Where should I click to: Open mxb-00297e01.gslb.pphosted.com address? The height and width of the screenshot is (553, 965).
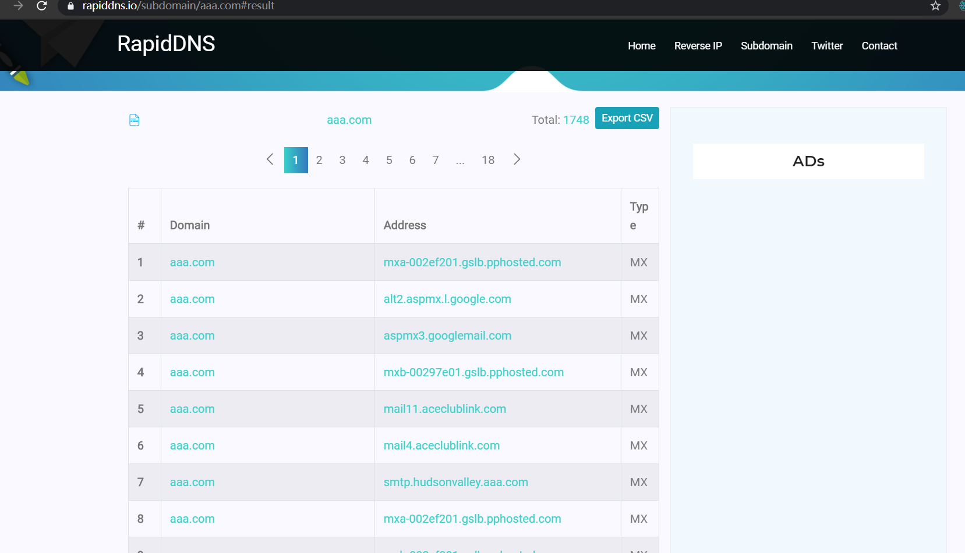point(473,372)
